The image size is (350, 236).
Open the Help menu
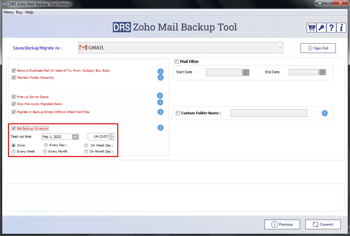click(x=29, y=12)
